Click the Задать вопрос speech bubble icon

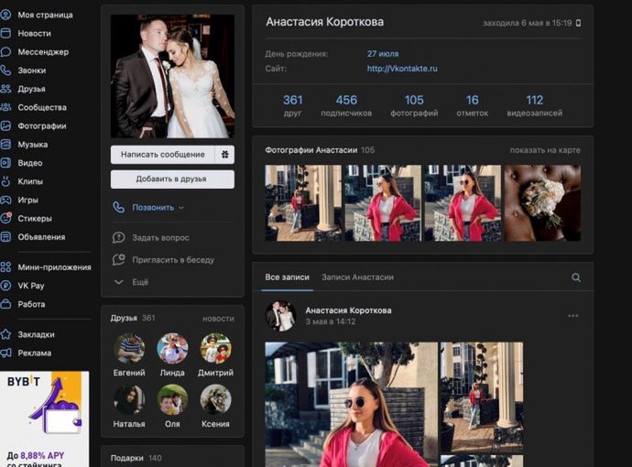pos(118,238)
